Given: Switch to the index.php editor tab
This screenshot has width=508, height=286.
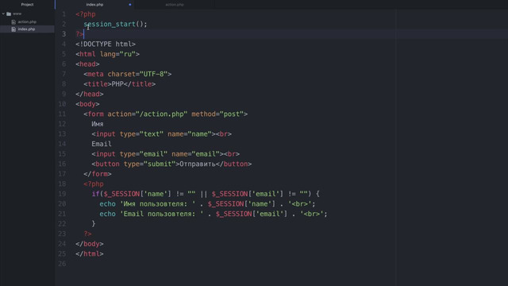Looking at the screenshot, I should [x=94, y=5].
